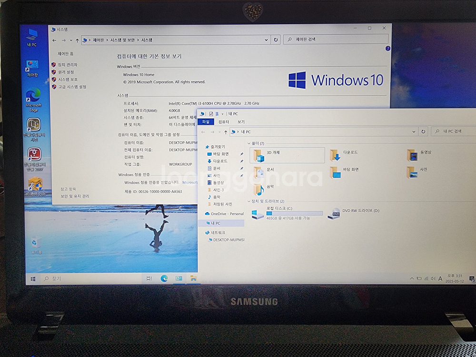
Task: Open 제어판 desktop shortcut
Action: point(32,68)
